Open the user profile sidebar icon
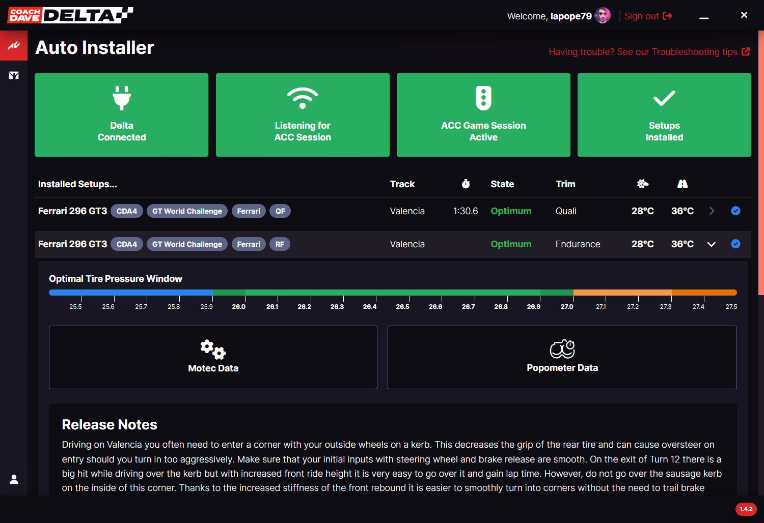The height and width of the screenshot is (523, 764). click(14, 479)
